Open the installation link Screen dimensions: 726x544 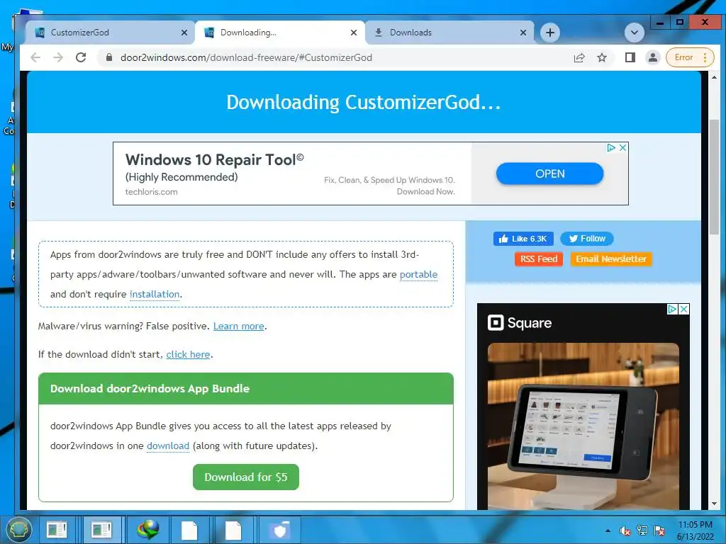click(x=154, y=294)
